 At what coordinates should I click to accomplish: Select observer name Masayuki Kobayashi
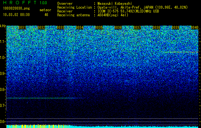coord(115,4)
